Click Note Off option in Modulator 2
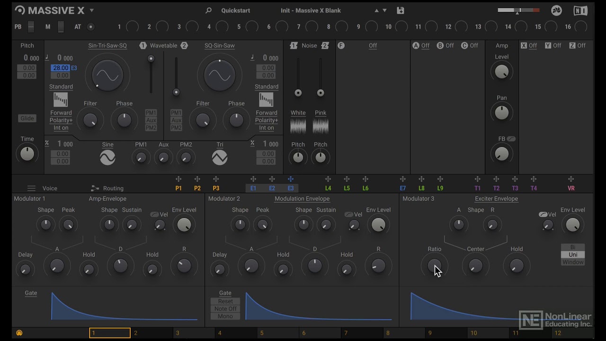This screenshot has height=341, width=606. 225,309
